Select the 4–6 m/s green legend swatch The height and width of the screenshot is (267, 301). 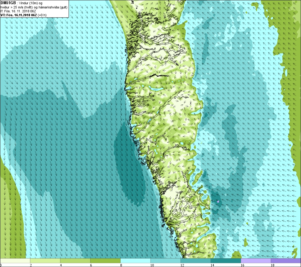[75, 261]
